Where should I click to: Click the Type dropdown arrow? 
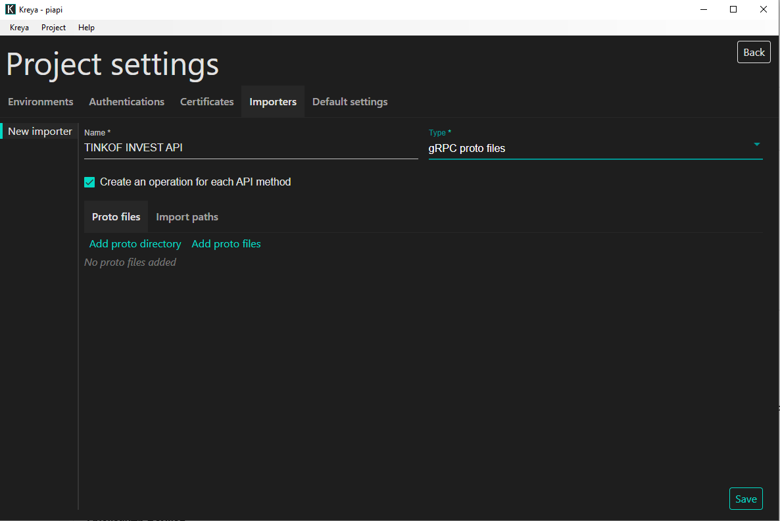[x=756, y=145]
